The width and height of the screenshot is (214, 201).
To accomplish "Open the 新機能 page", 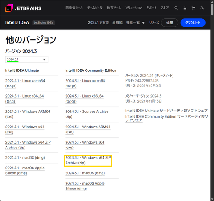I will pyautogui.click(x=118, y=23).
